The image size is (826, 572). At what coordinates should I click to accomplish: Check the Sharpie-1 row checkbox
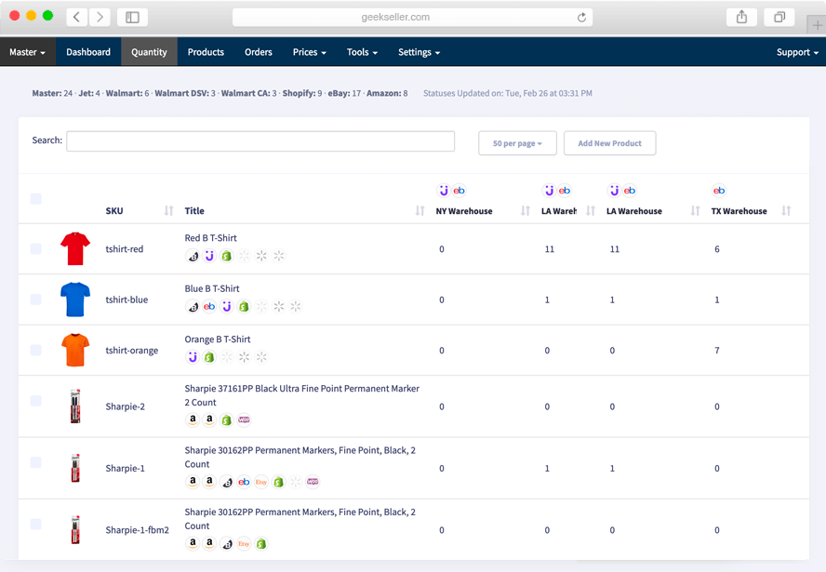coord(36,462)
